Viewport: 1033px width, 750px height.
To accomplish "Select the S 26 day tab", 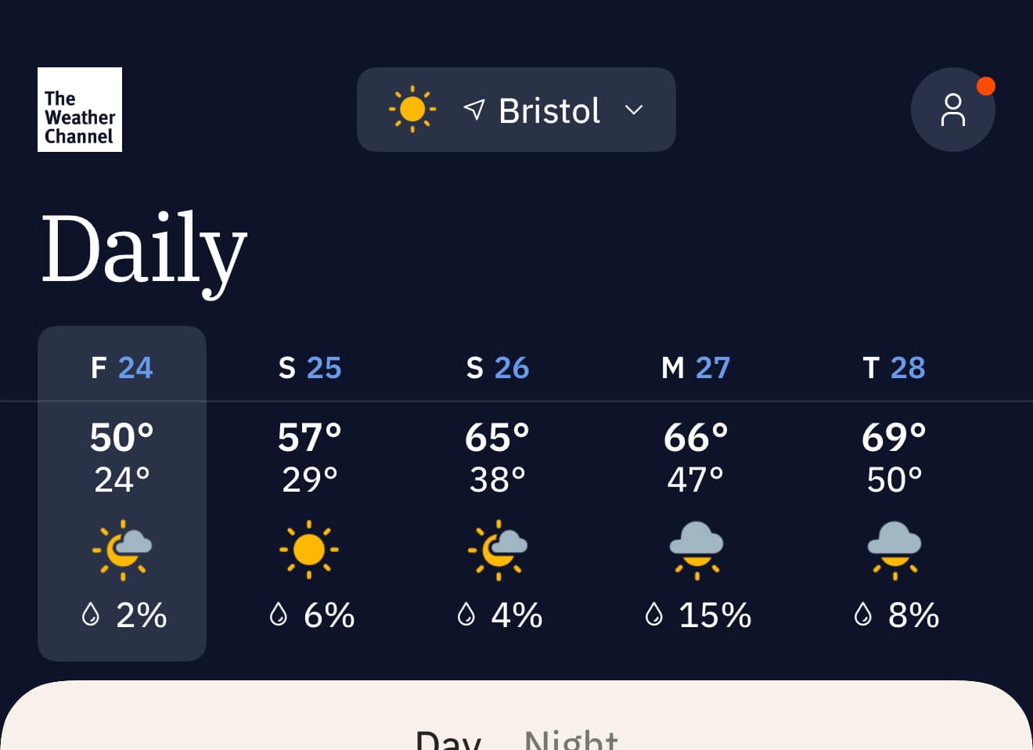I will click(x=498, y=493).
